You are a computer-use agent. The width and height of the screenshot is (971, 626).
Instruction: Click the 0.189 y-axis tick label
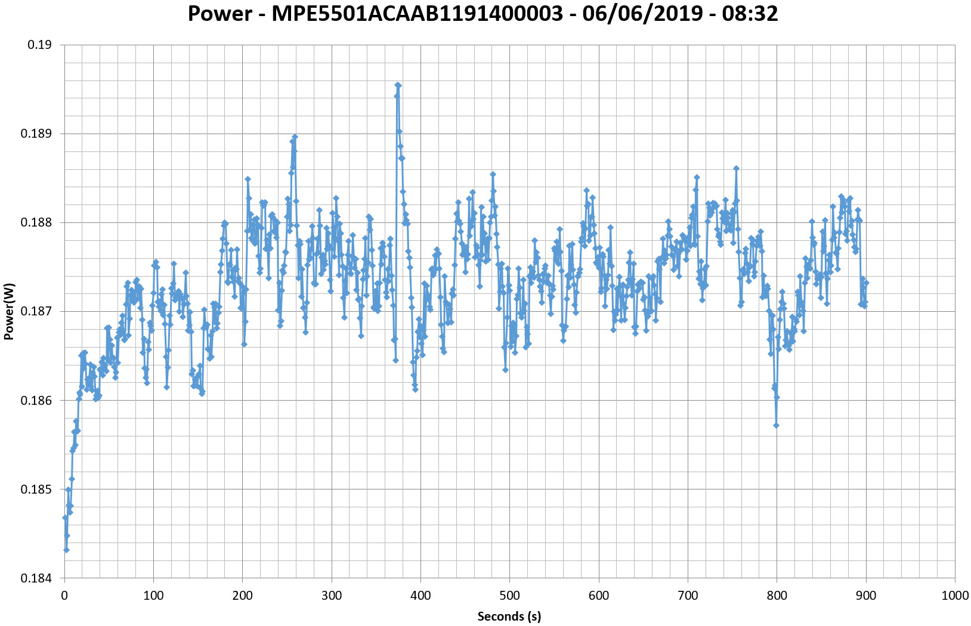37,134
